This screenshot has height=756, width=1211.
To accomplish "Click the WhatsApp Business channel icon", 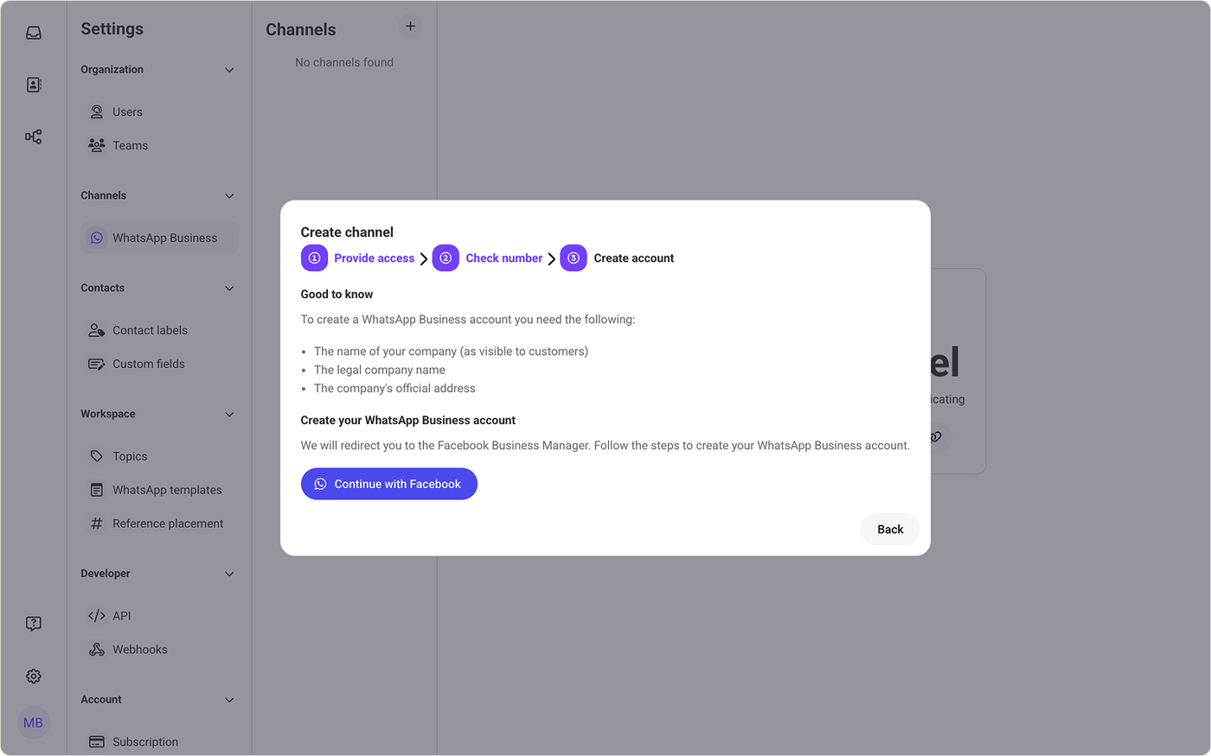I will pos(97,238).
